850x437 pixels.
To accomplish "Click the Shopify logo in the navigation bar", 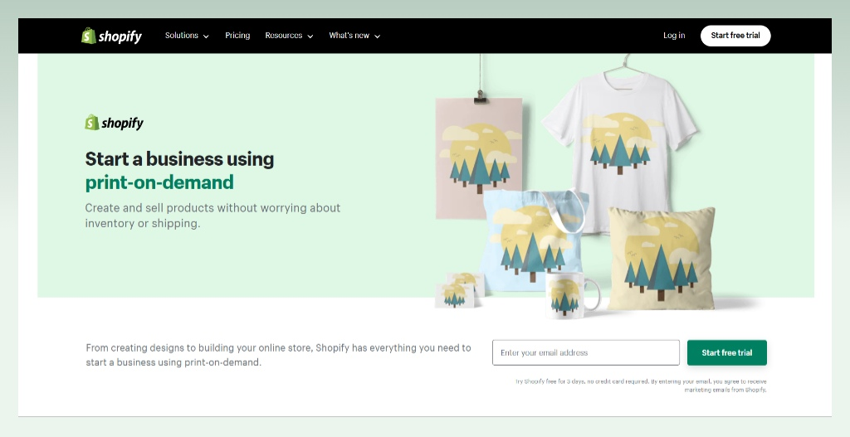I will [x=112, y=36].
